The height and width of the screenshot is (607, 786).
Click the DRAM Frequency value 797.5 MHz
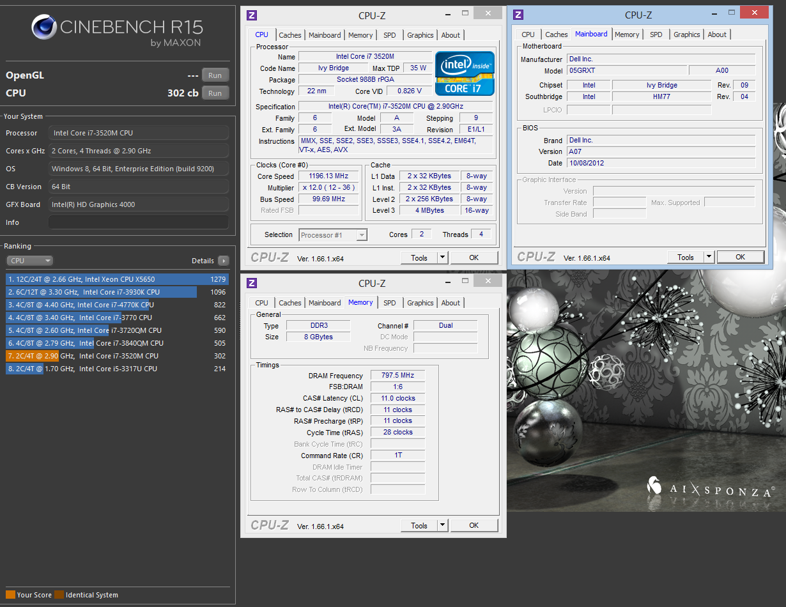397,375
